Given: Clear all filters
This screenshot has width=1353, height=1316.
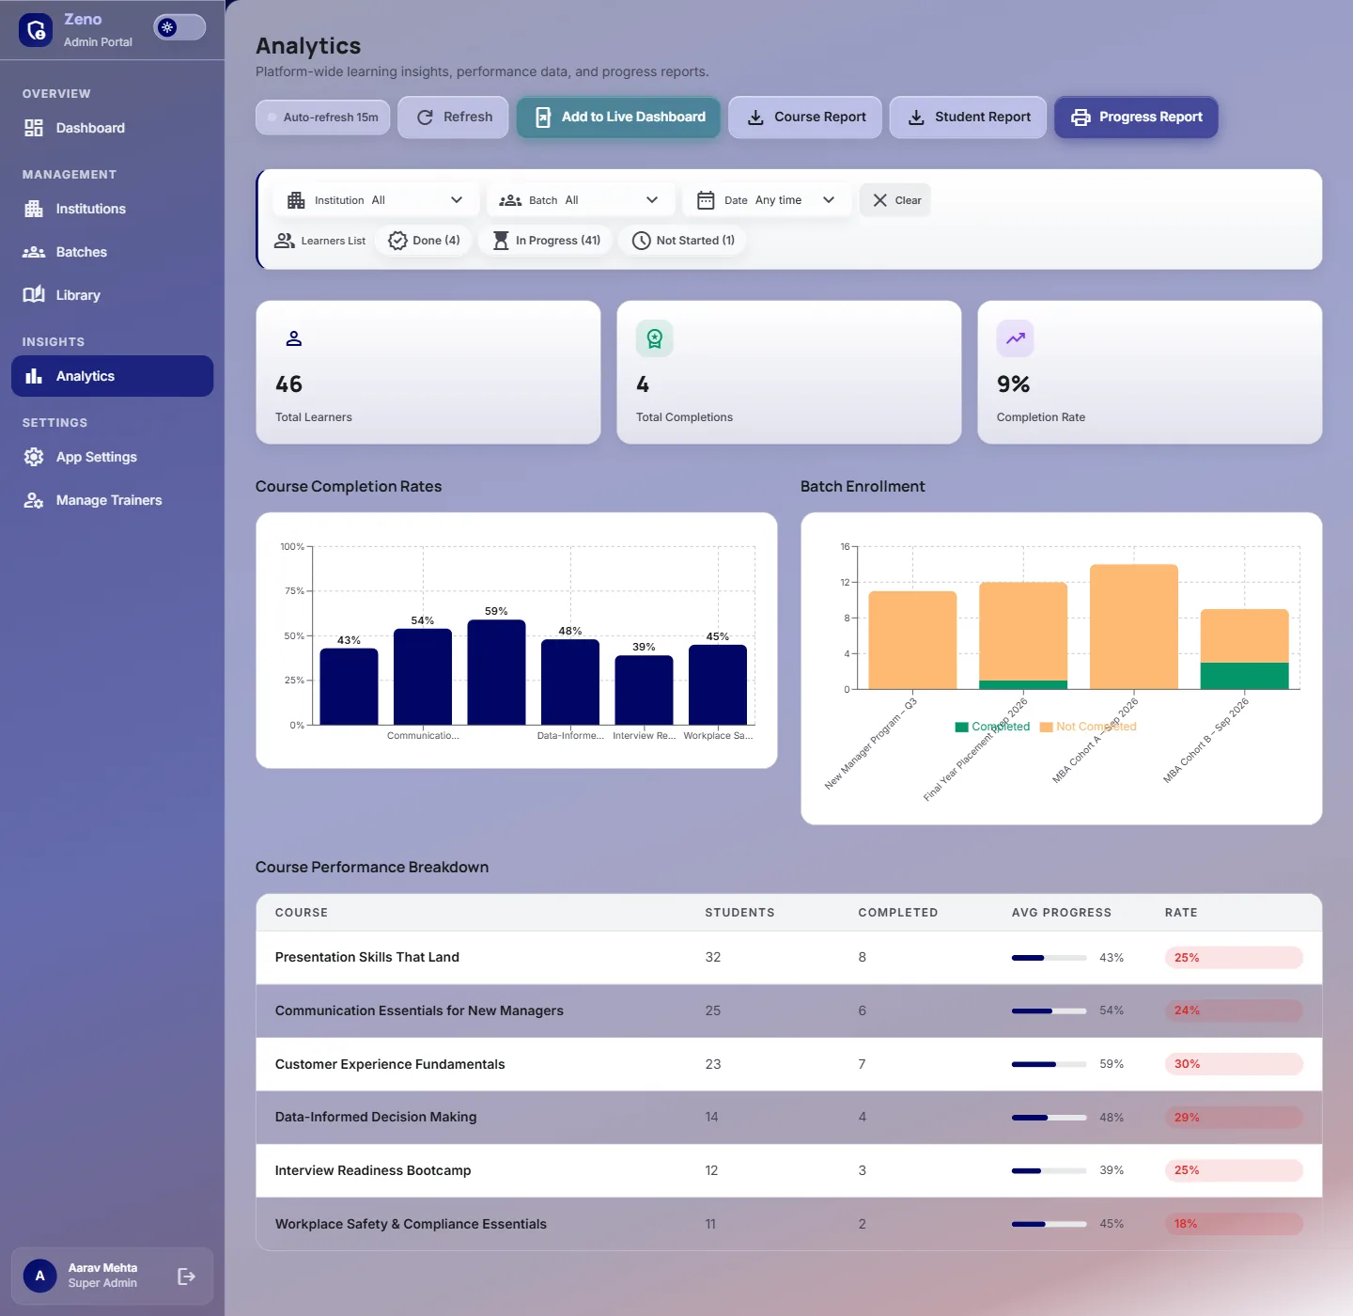Looking at the screenshot, I should click(x=895, y=200).
